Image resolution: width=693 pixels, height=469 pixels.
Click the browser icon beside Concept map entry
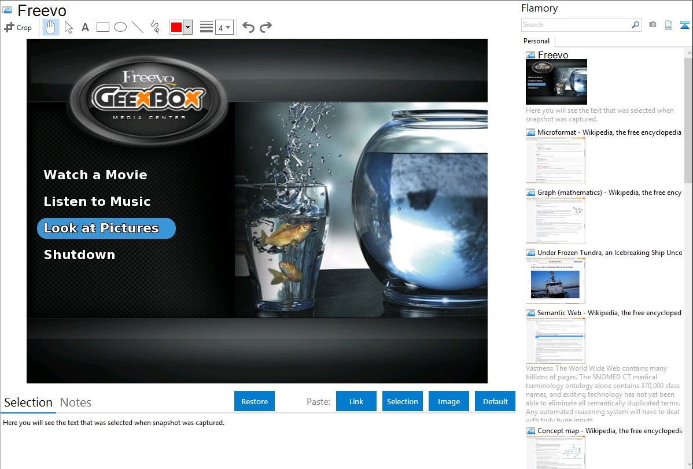[x=531, y=431]
